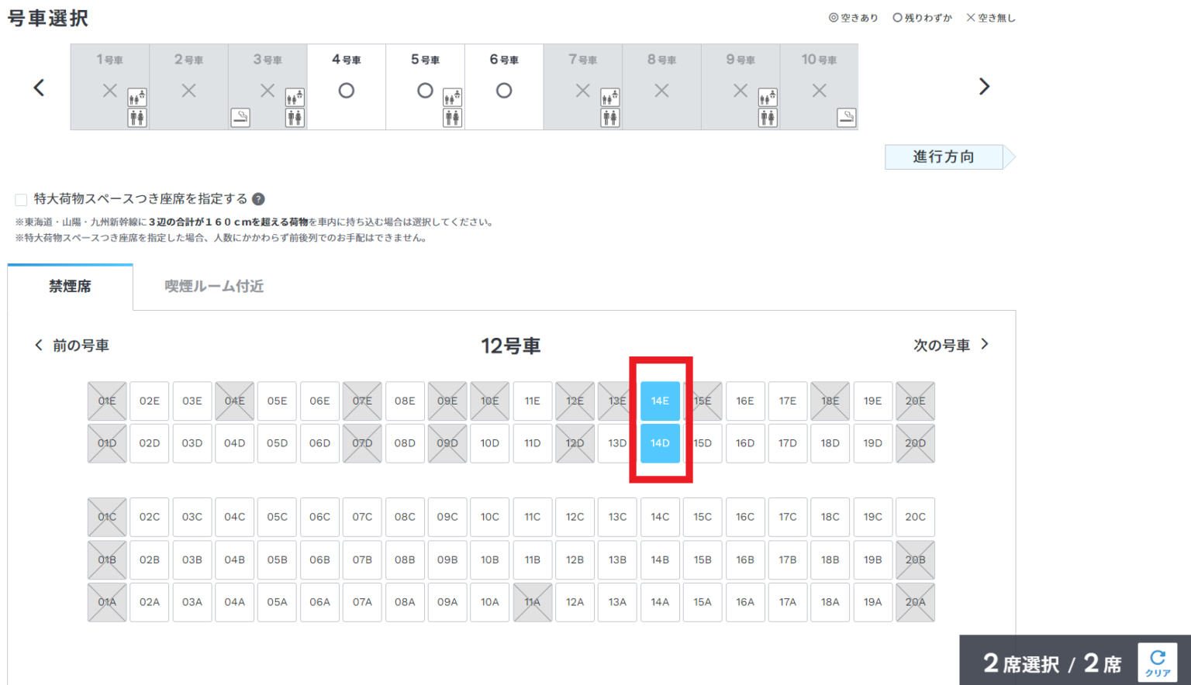Enable the 特大荷物スペースつき座席 checkbox
This screenshot has height=685, width=1191.
[x=21, y=200]
